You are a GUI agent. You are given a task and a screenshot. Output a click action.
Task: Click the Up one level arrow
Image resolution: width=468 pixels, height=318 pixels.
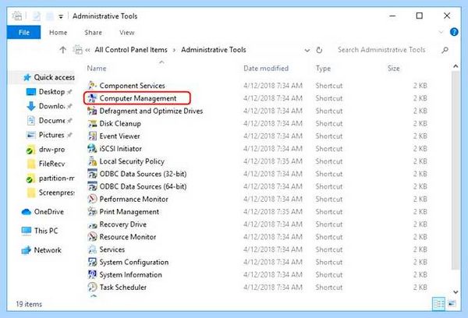(x=62, y=50)
